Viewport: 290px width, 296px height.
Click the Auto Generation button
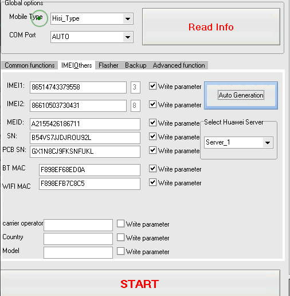point(241,95)
